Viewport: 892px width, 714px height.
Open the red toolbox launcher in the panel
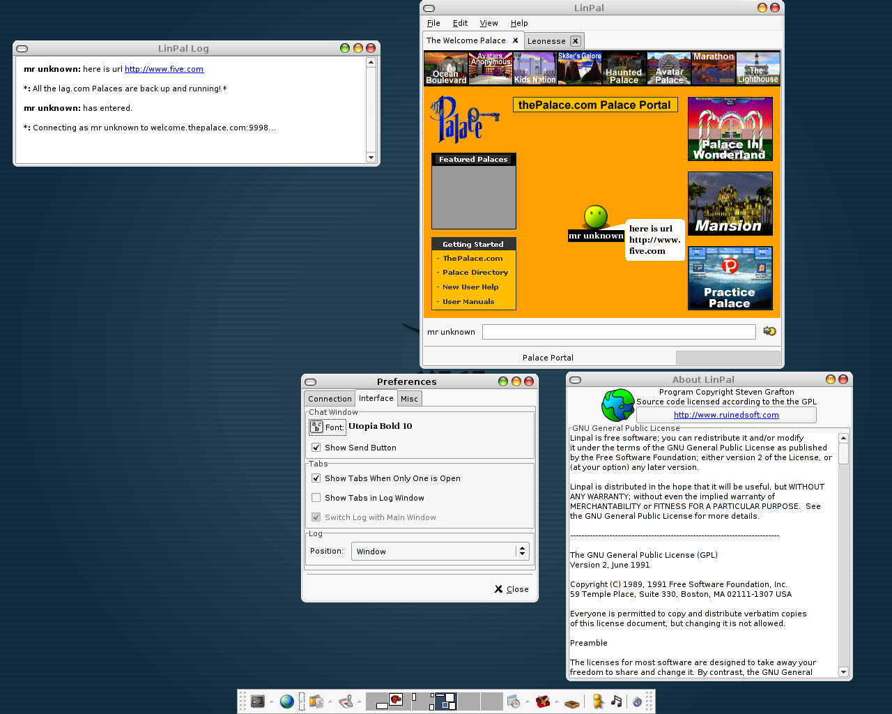(543, 701)
